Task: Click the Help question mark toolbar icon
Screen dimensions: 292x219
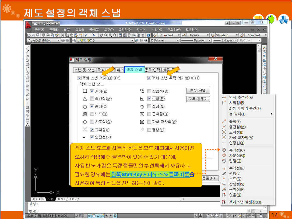Action: point(148,35)
